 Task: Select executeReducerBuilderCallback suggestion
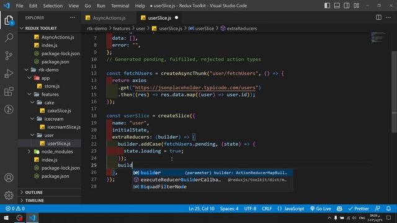(x=213, y=180)
